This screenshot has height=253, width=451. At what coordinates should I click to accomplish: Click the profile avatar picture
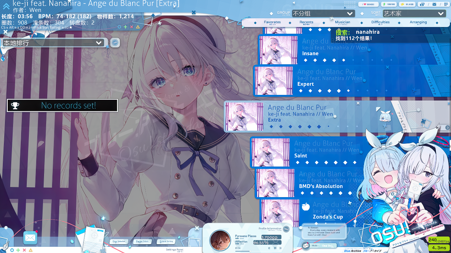click(x=220, y=241)
